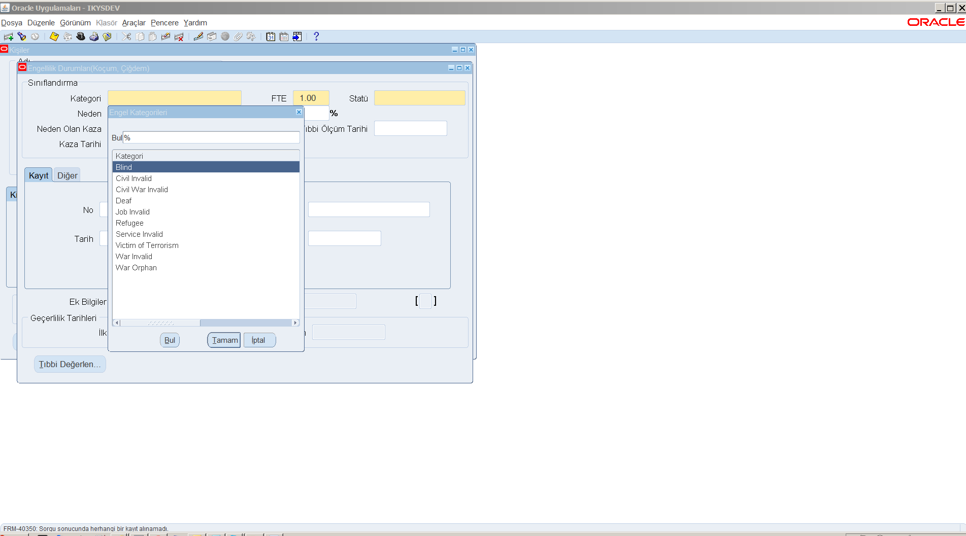
Task: Click the Bul search text field
Action: pos(211,138)
